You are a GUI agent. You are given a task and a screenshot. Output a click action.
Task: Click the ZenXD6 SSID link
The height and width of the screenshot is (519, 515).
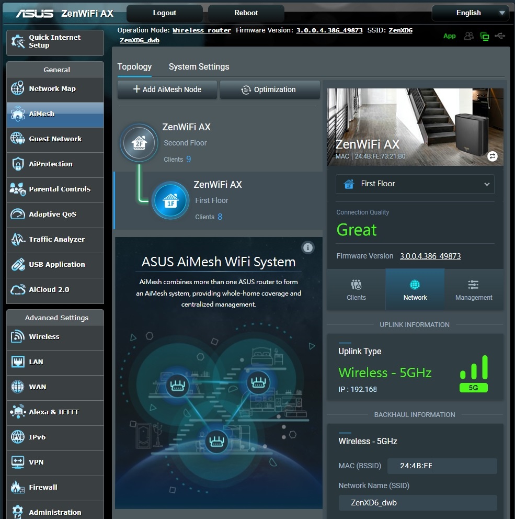pyautogui.click(x=400, y=30)
